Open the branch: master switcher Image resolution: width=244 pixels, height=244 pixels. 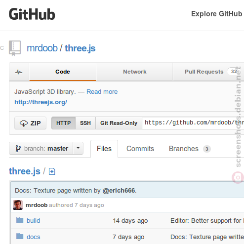[x=41, y=148]
